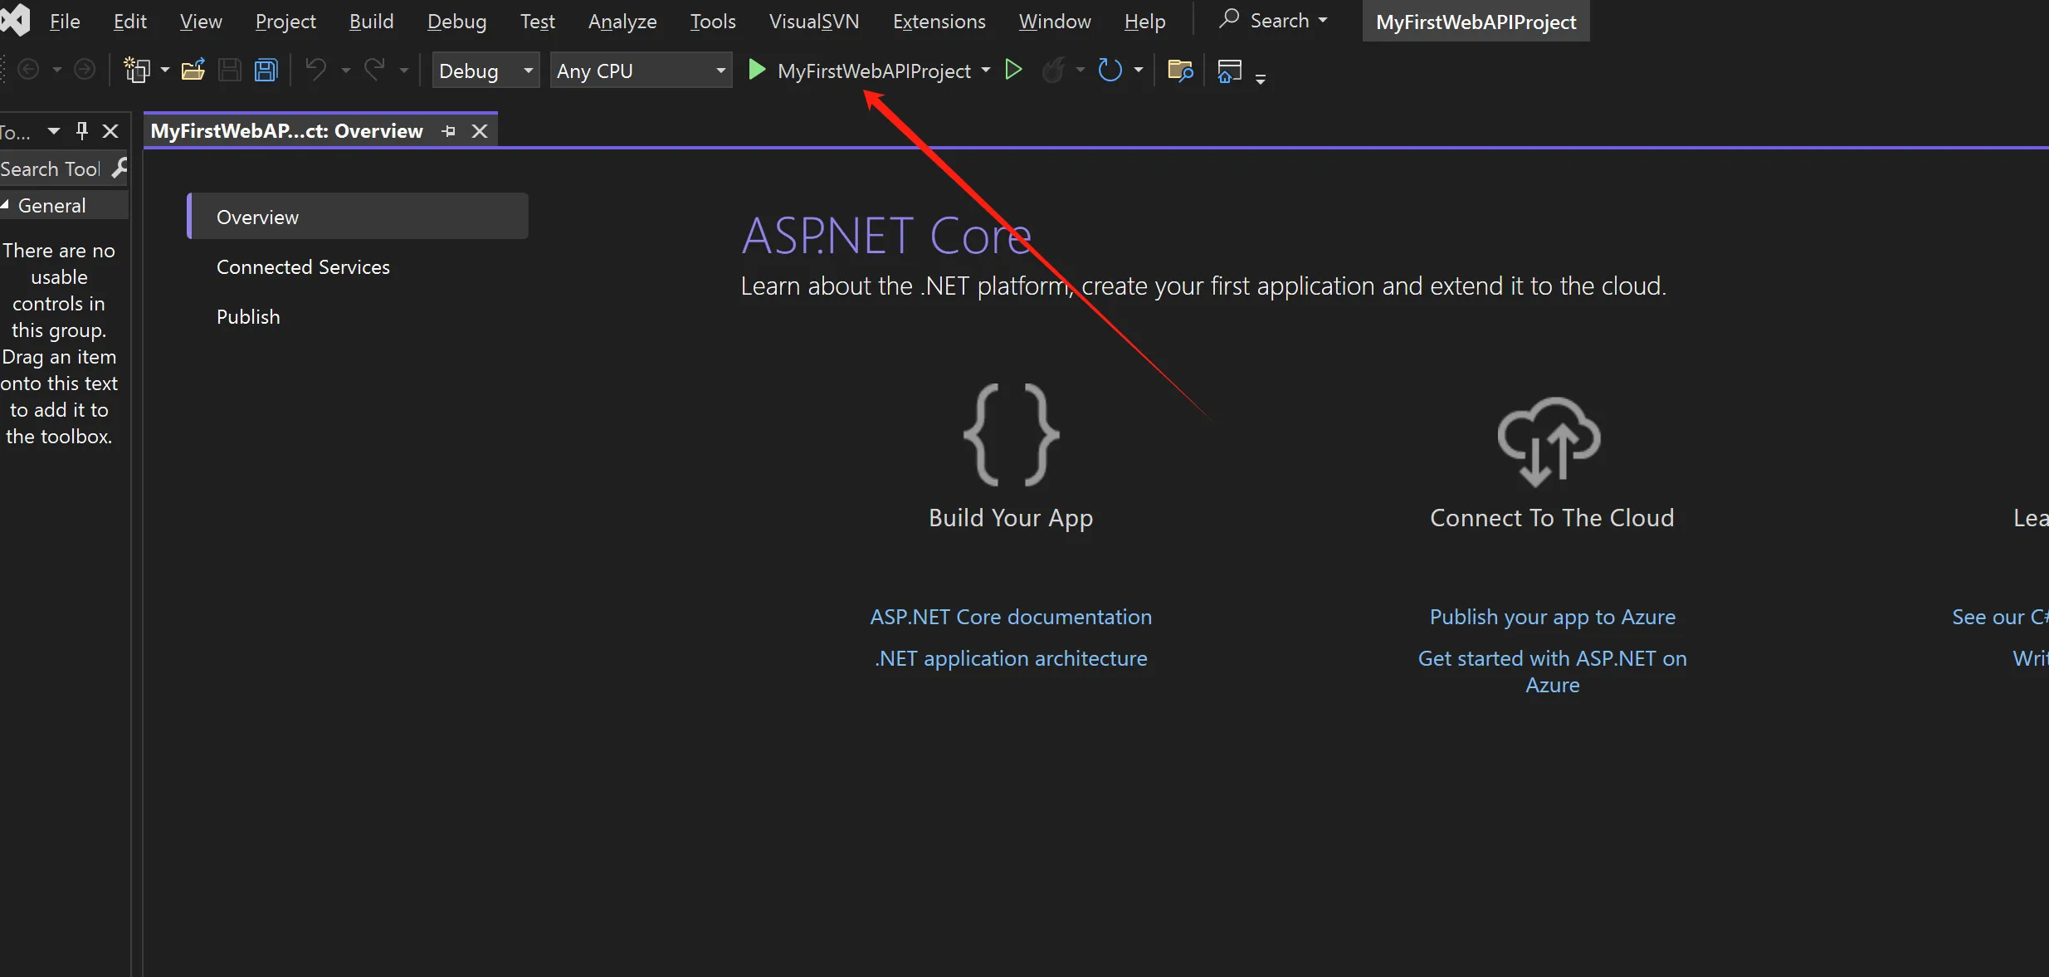Expand the MyFirstWebAPIProject launch profile dropdown
The height and width of the screenshot is (977, 2049).
pos(985,71)
